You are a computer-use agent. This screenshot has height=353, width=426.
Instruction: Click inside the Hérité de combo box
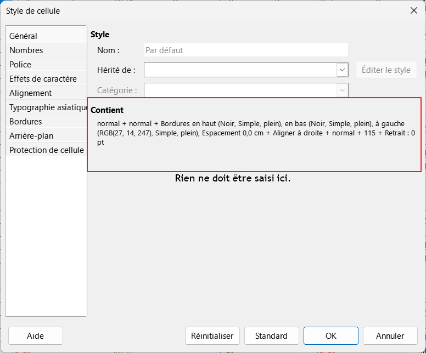(240, 70)
